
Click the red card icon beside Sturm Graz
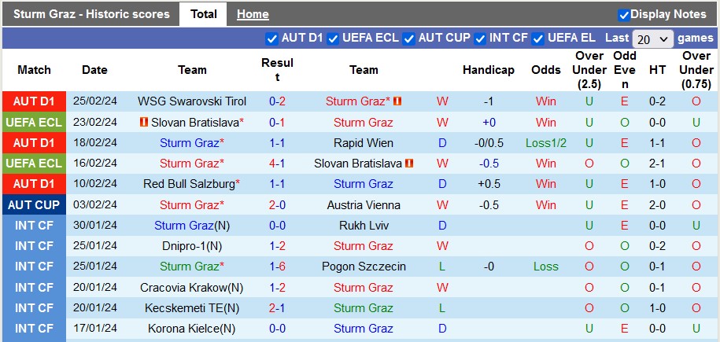397,101
